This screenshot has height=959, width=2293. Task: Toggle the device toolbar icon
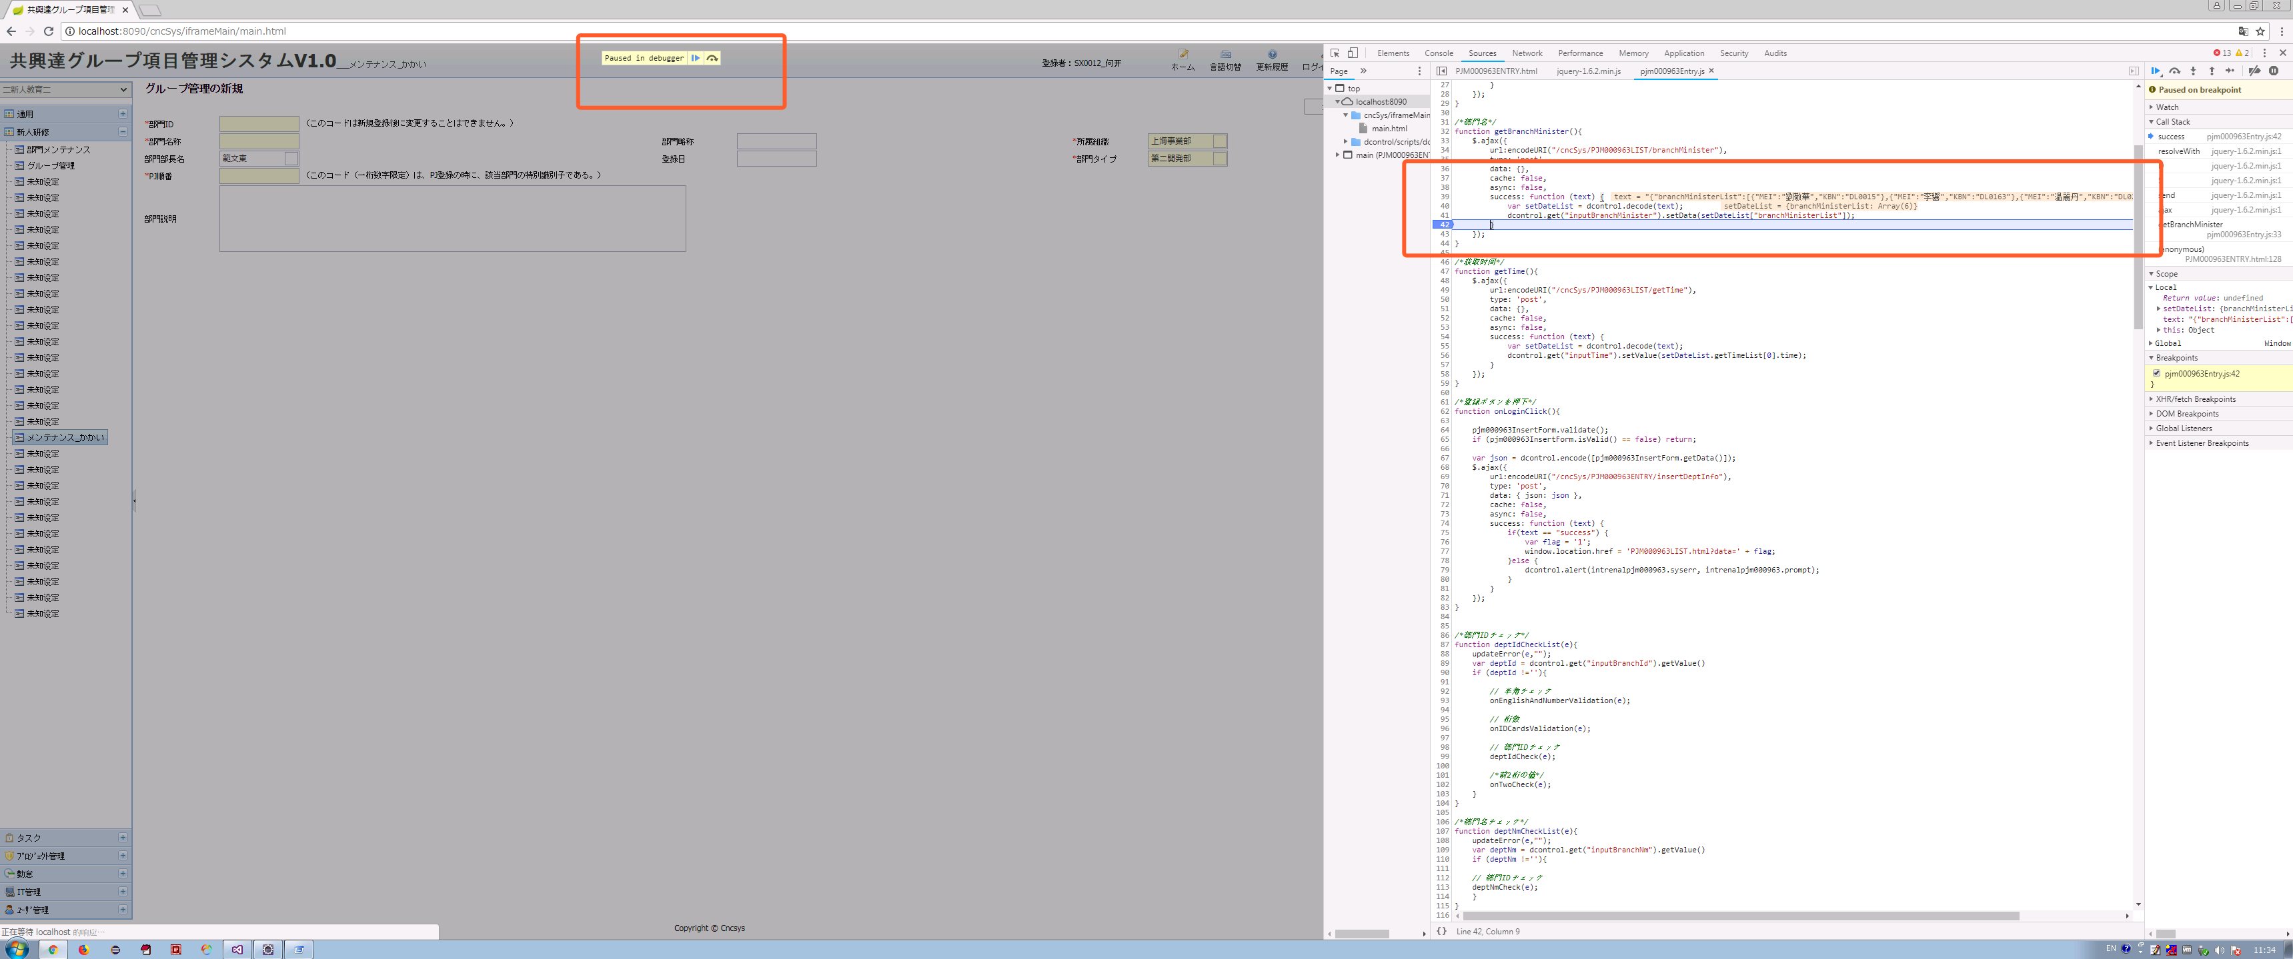pos(1352,53)
